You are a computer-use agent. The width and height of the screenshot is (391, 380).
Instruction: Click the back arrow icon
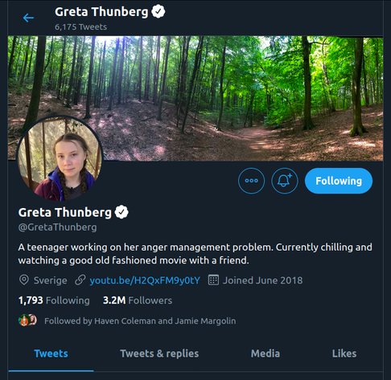point(28,18)
